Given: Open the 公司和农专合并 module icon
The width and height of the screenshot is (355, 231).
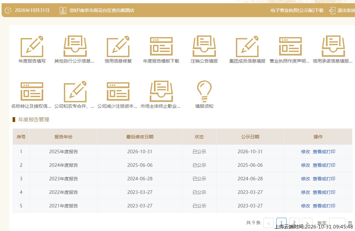Looking at the screenshot, I should 75,91.
